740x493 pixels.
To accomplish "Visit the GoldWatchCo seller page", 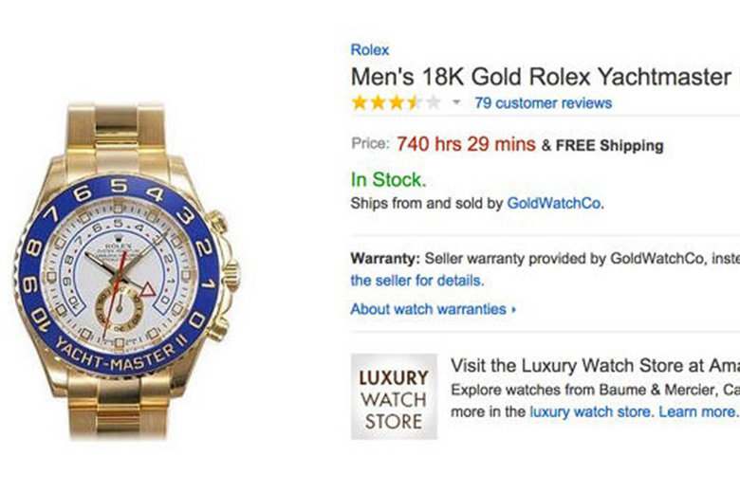I will (x=554, y=203).
